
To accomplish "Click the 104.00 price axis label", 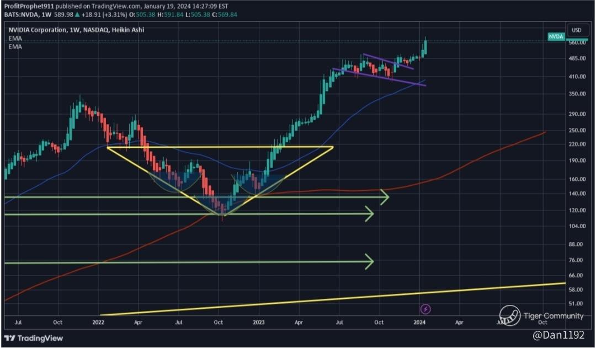I will click(x=577, y=226).
